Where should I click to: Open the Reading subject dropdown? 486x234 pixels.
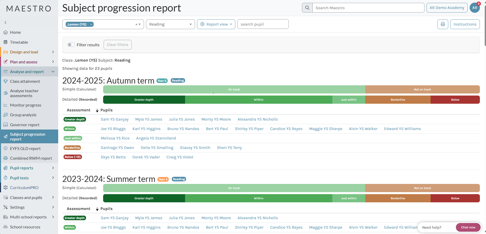tap(170, 24)
